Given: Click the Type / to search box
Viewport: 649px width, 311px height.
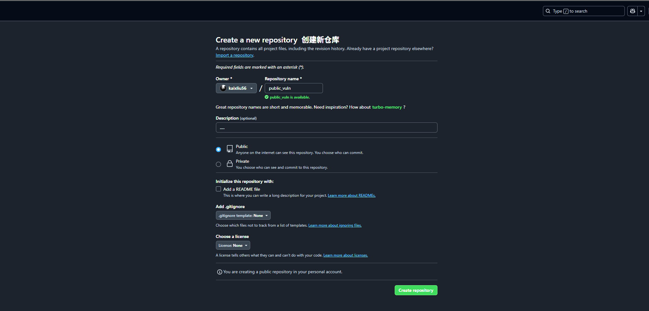Looking at the screenshot, I should click(x=584, y=11).
